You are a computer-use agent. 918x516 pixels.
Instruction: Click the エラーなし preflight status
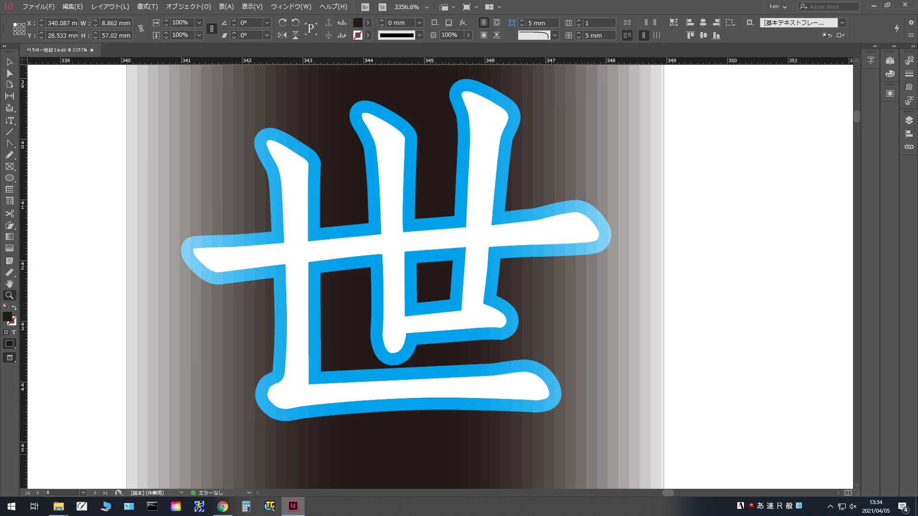point(210,493)
